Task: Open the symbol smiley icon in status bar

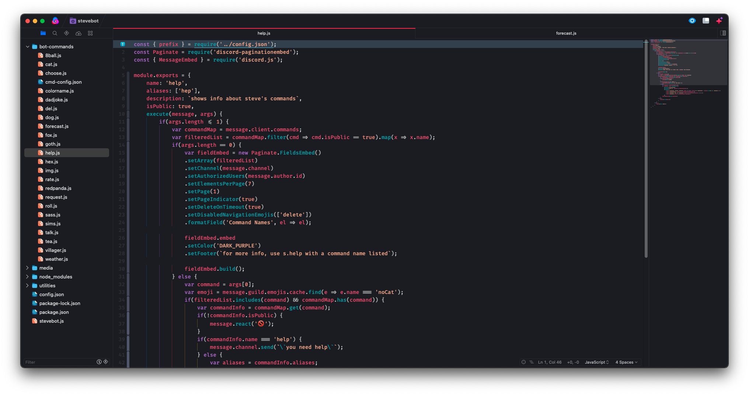Action: tap(523, 362)
